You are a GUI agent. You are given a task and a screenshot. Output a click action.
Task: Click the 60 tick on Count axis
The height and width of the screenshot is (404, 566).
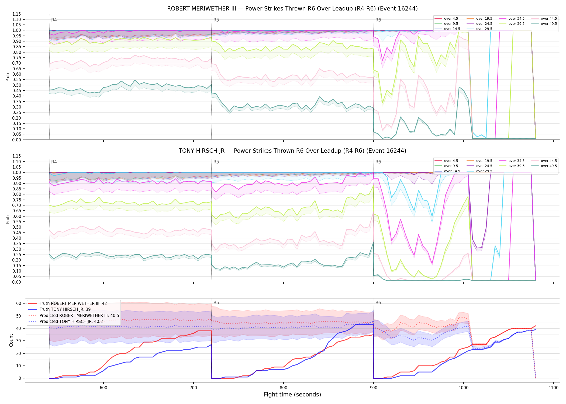(19, 303)
